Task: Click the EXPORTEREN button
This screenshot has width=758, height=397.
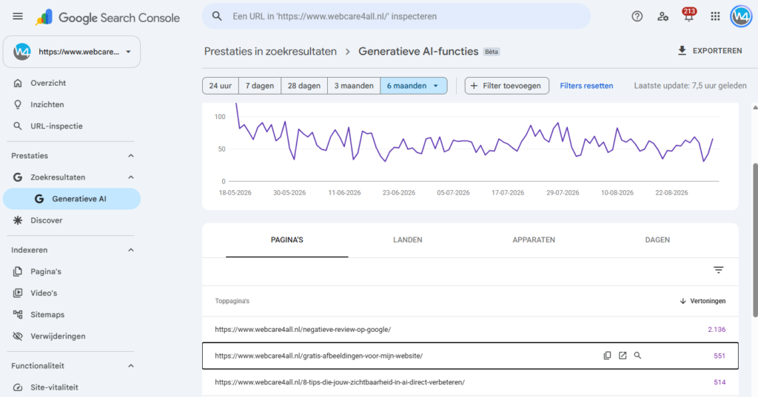Action: click(x=710, y=51)
